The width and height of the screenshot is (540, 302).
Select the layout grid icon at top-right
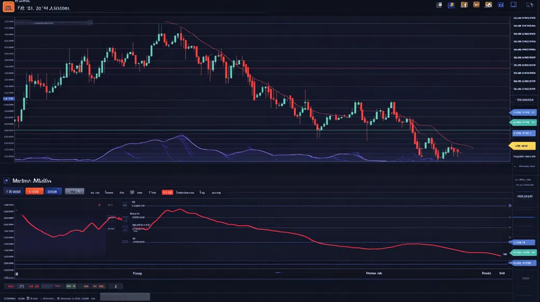[x=439, y=4]
